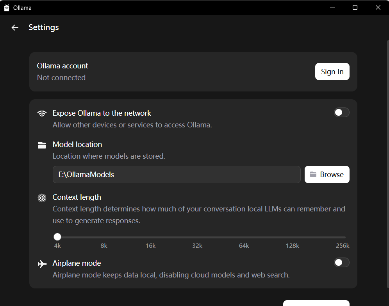Click the 'Context length' heading
The image size is (389, 306).
77,197
